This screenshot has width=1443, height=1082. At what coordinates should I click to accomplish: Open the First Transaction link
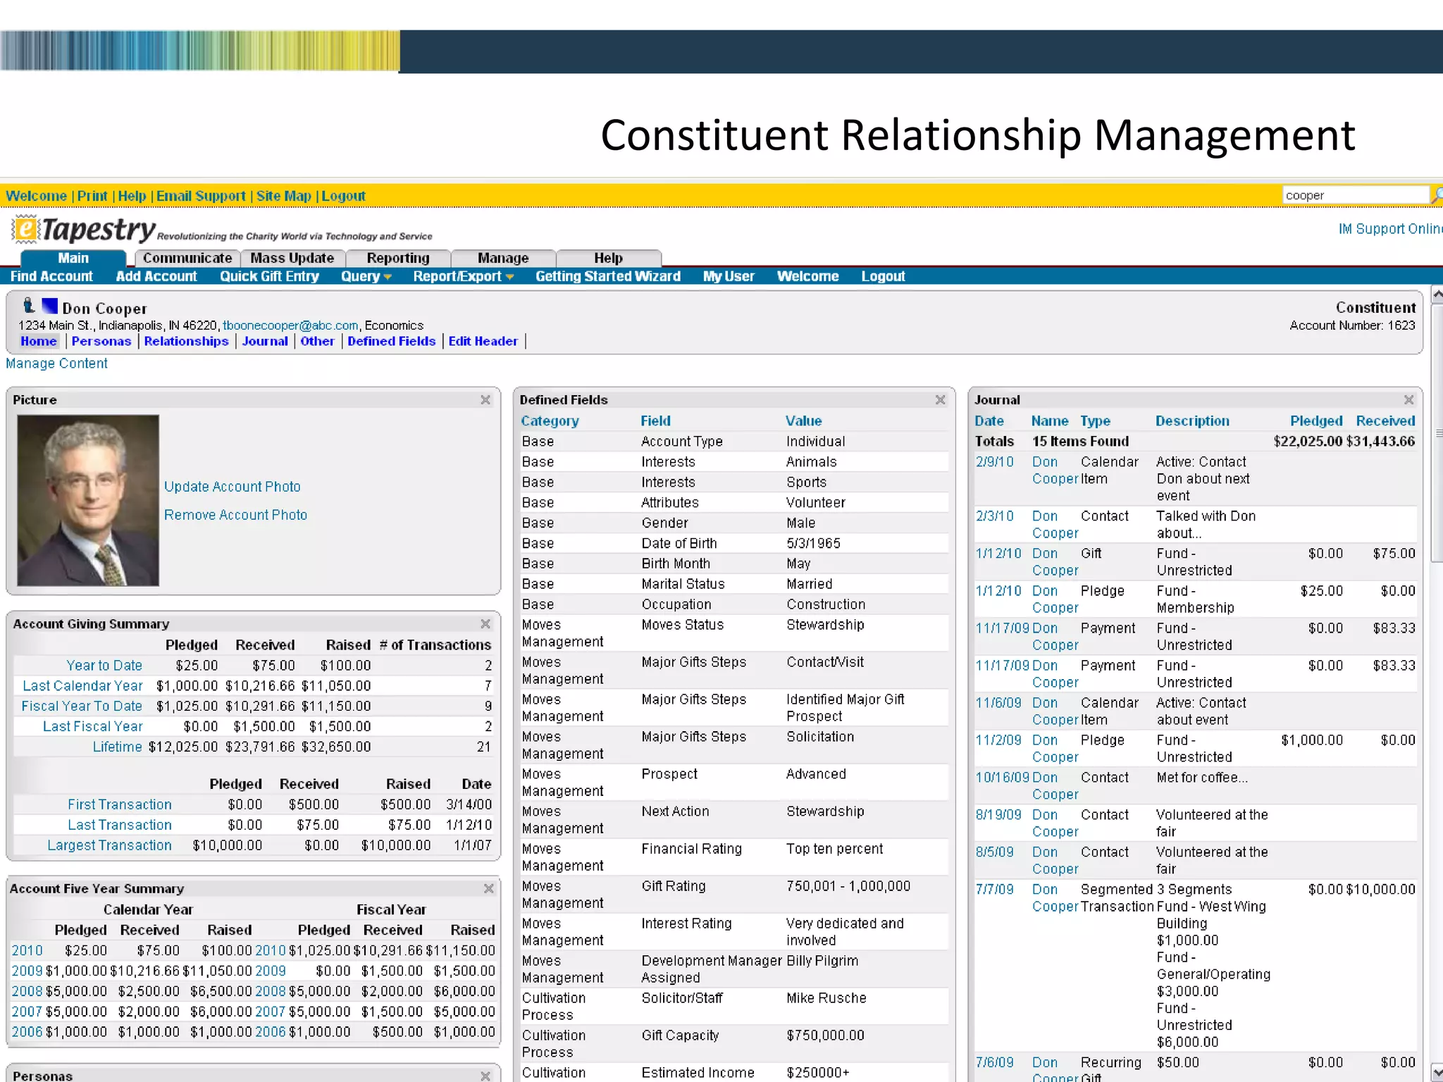click(120, 804)
